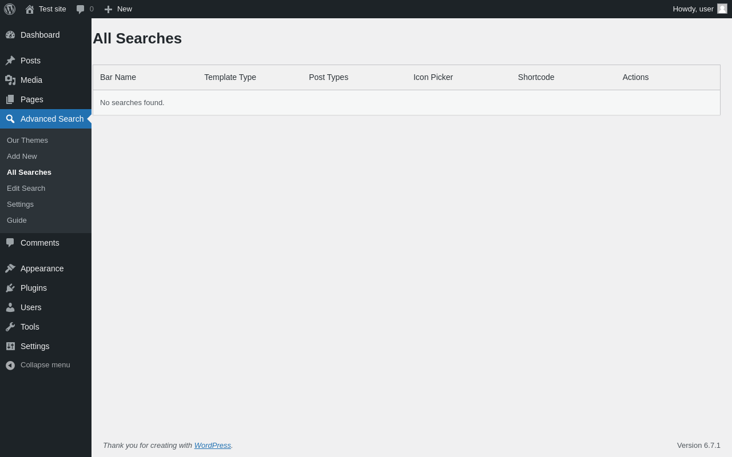Click the Appearance brush icon
732x457 pixels.
pyautogui.click(x=10, y=268)
